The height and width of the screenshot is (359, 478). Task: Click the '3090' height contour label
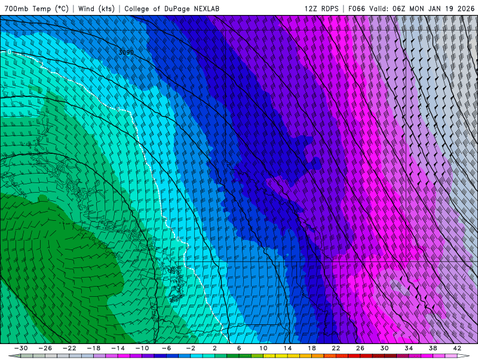126,53
